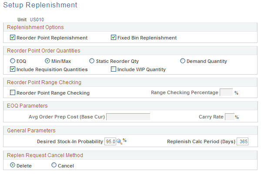Choose the Cancel radio button
The height and width of the screenshot is (174, 261).
[x=54, y=165]
